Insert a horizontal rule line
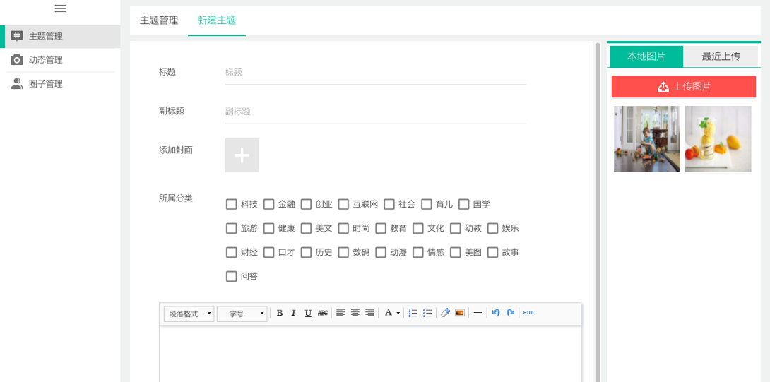Image resolution: width=770 pixels, height=382 pixels. (x=478, y=313)
